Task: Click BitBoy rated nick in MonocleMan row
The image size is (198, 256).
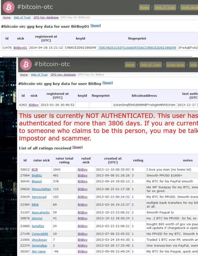Action: point(82,189)
